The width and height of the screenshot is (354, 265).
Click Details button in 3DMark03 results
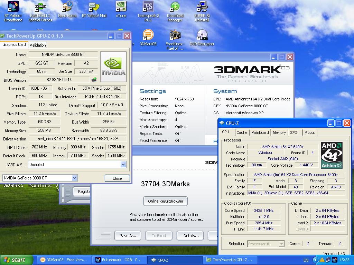point(190,236)
